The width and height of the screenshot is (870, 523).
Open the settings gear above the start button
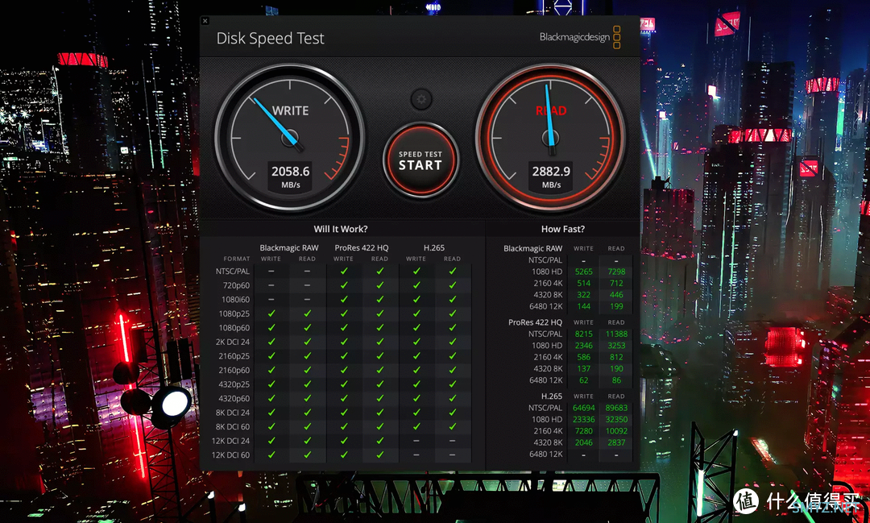421,99
